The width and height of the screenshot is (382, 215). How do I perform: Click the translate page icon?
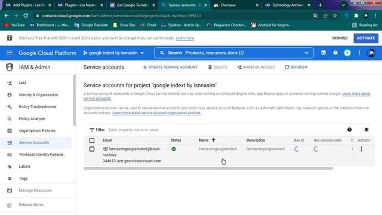[x=316, y=16]
